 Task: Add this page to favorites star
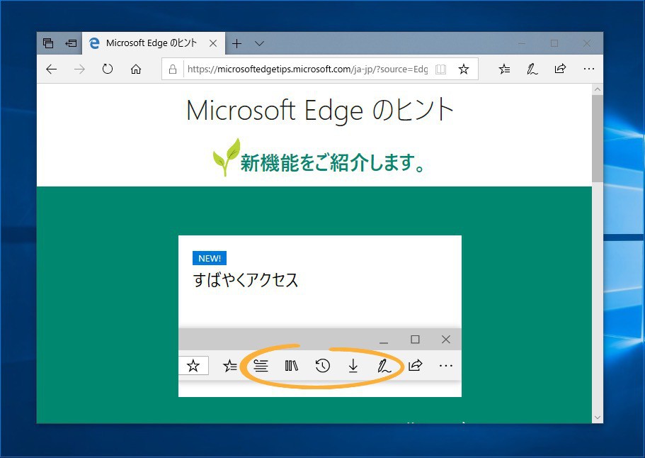[x=464, y=69]
